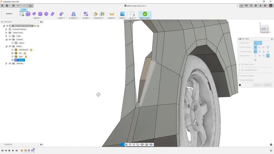The height and width of the screenshot is (154, 274).
Task: Click the Insert image icon
Action: click(x=122, y=14)
